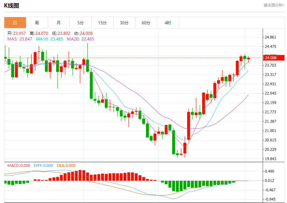Click the 23.317 price axis label
This screenshot has width=287, height=203.
coord(270,75)
